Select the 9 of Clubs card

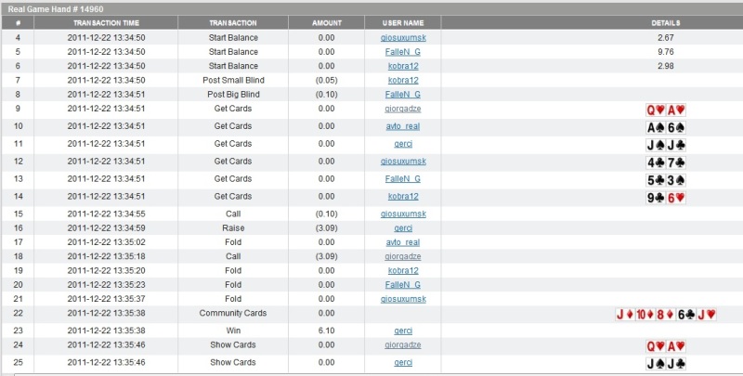pos(656,198)
